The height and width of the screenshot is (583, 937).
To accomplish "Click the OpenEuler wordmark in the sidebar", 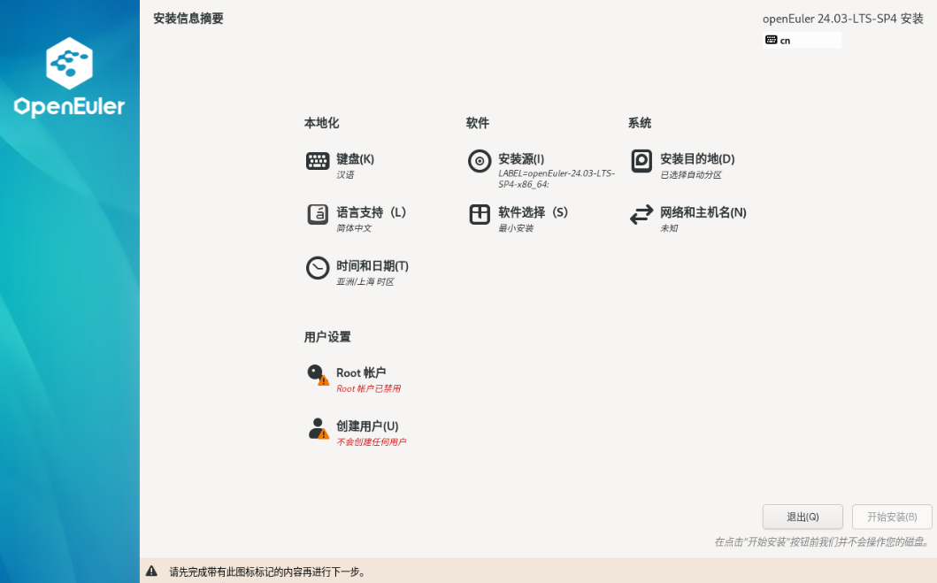I will tap(69, 106).
